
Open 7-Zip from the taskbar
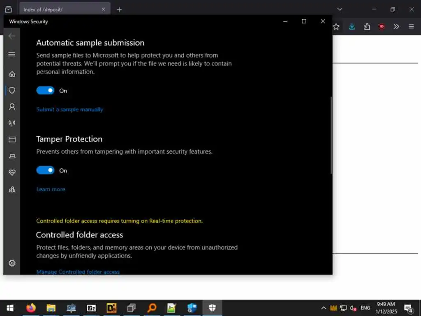tap(91, 308)
